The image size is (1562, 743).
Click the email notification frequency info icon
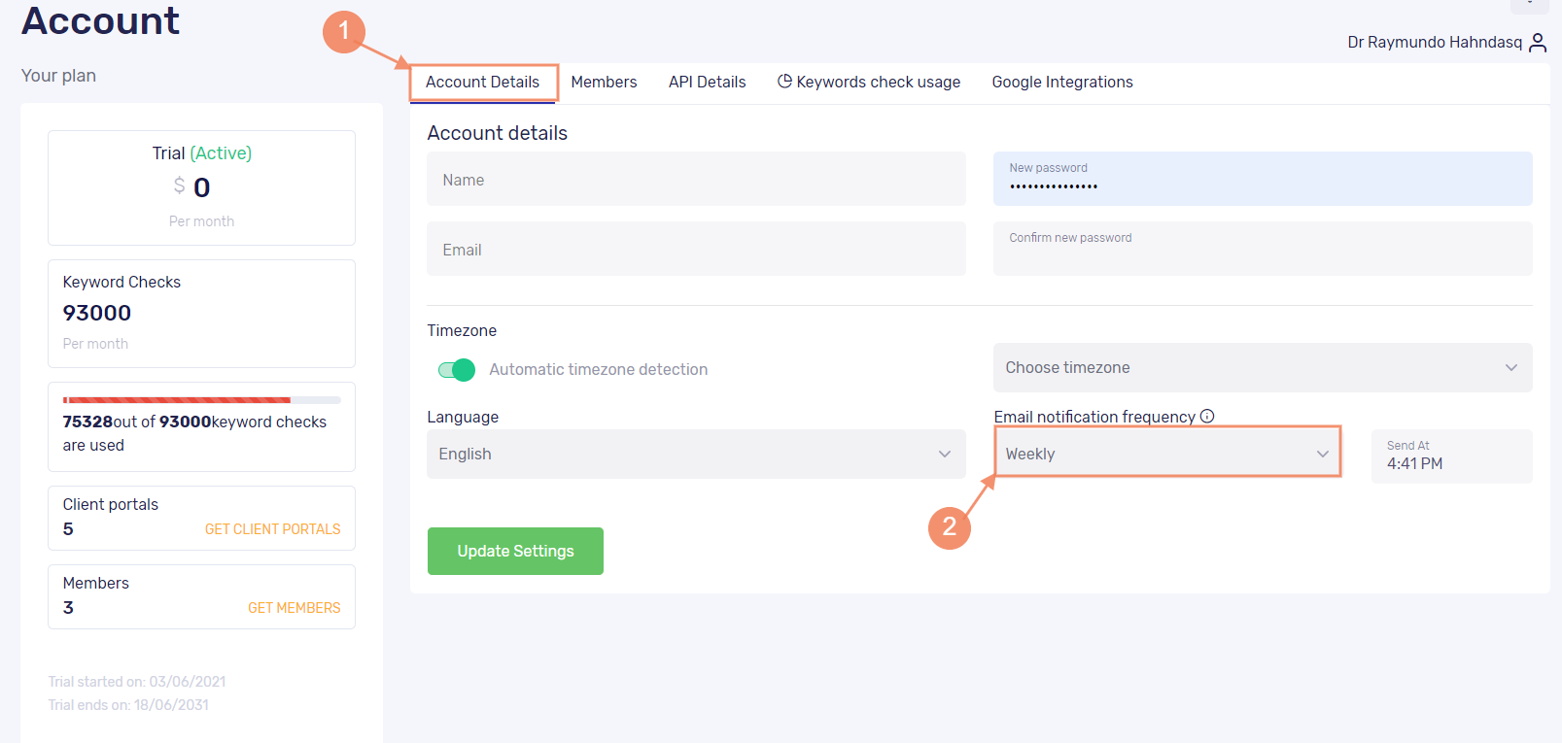point(1207,416)
